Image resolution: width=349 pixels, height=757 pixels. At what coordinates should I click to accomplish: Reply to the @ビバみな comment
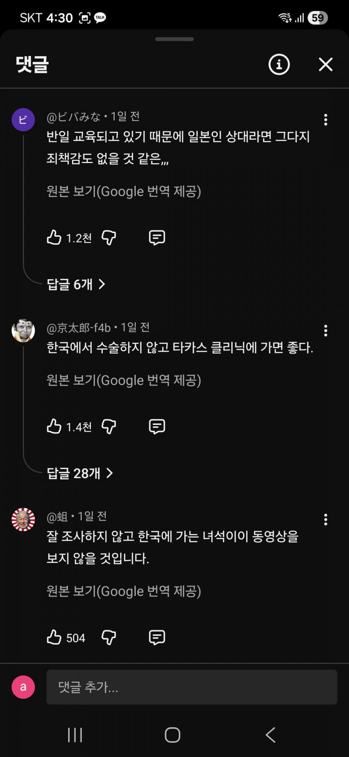157,237
